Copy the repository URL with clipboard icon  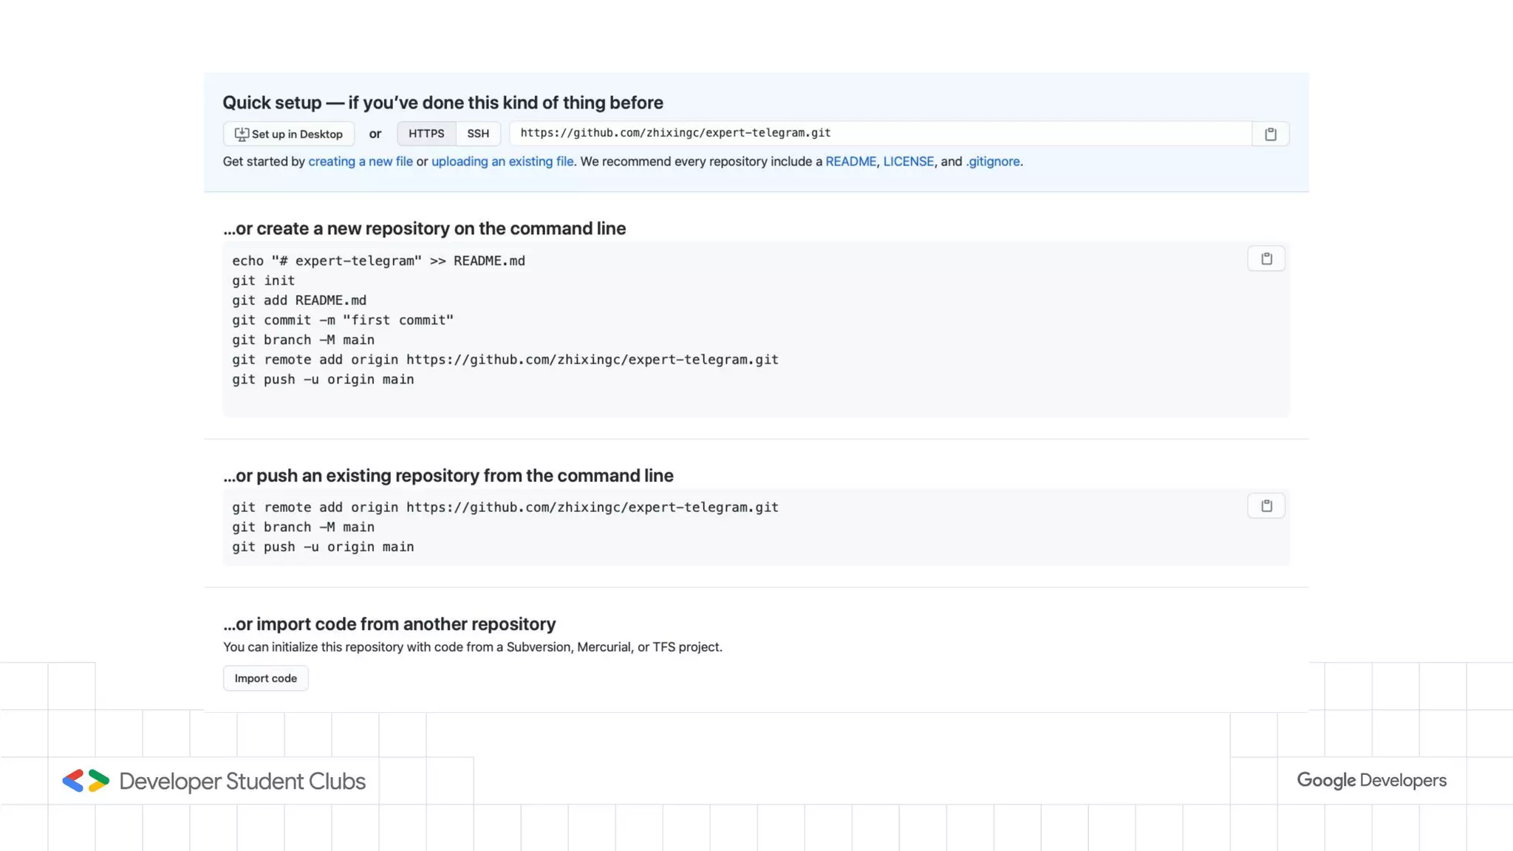click(x=1270, y=134)
